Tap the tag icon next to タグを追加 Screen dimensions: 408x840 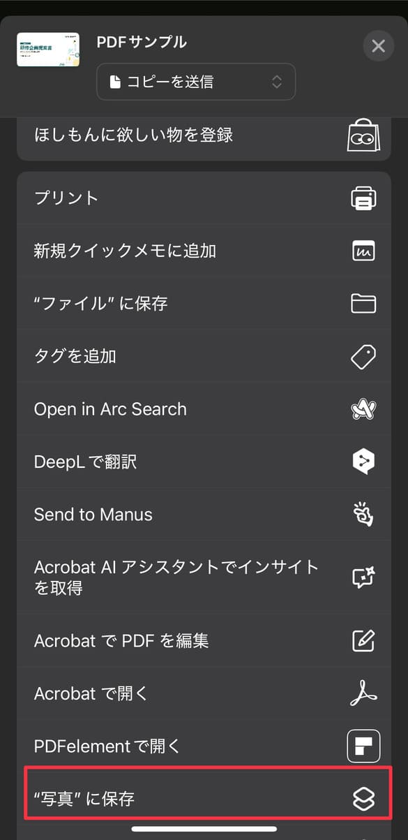click(363, 356)
